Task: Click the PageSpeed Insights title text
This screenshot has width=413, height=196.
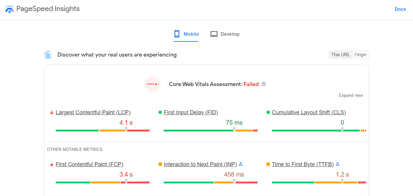Action: pos(48,9)
